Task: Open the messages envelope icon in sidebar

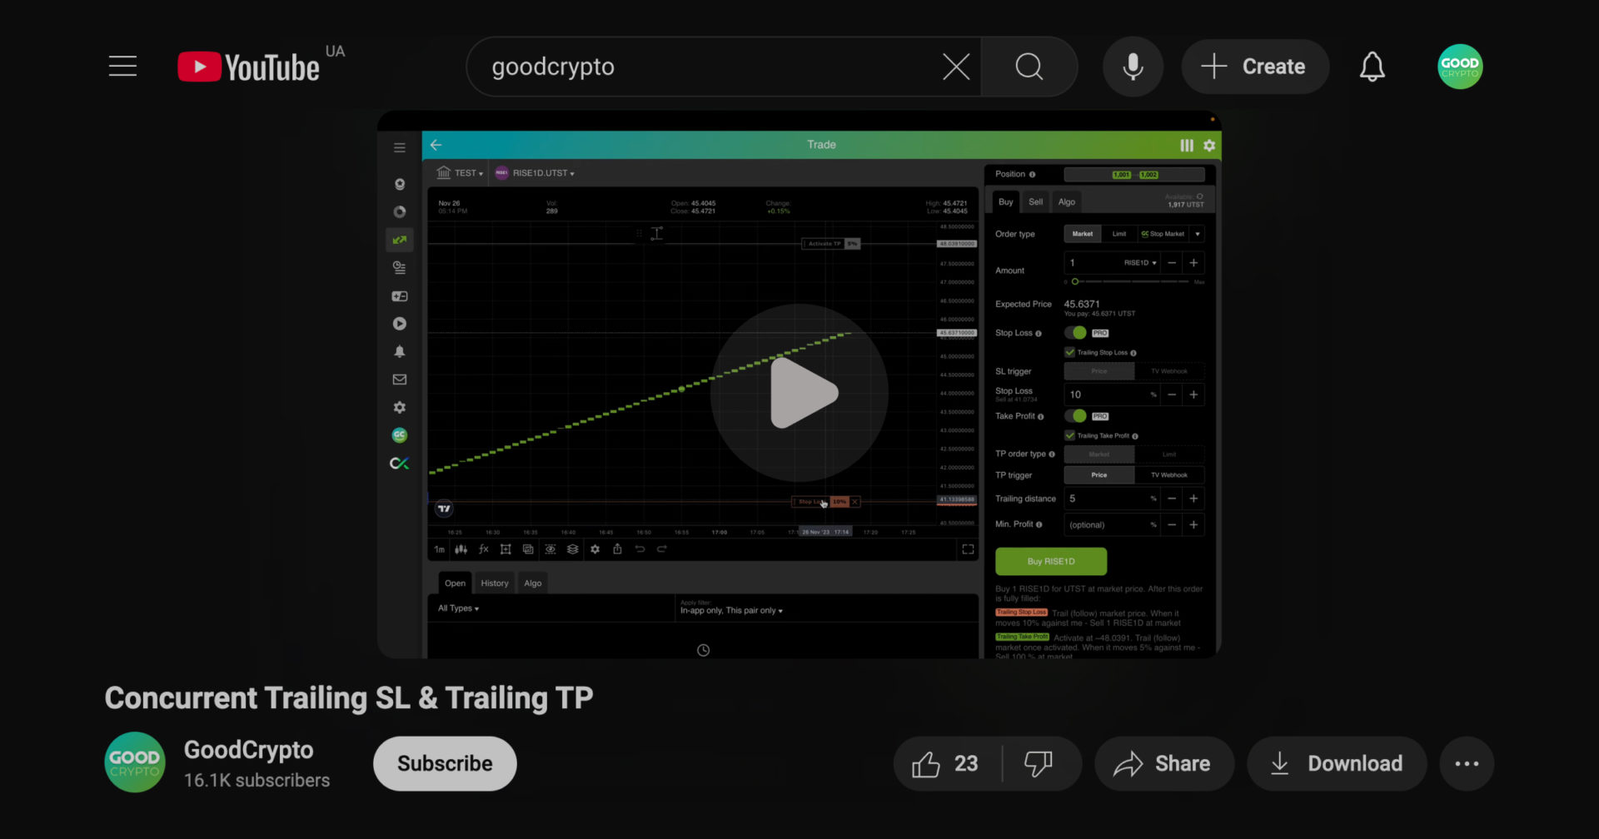Action: point(399,379)
